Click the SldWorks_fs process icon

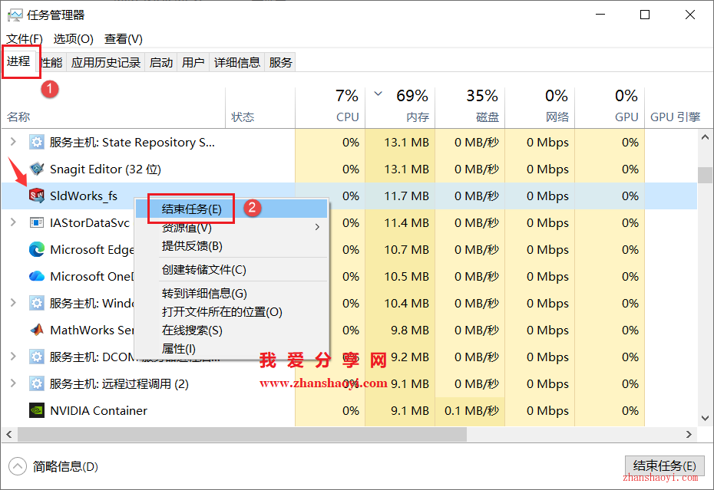click(x=36, y=196)
